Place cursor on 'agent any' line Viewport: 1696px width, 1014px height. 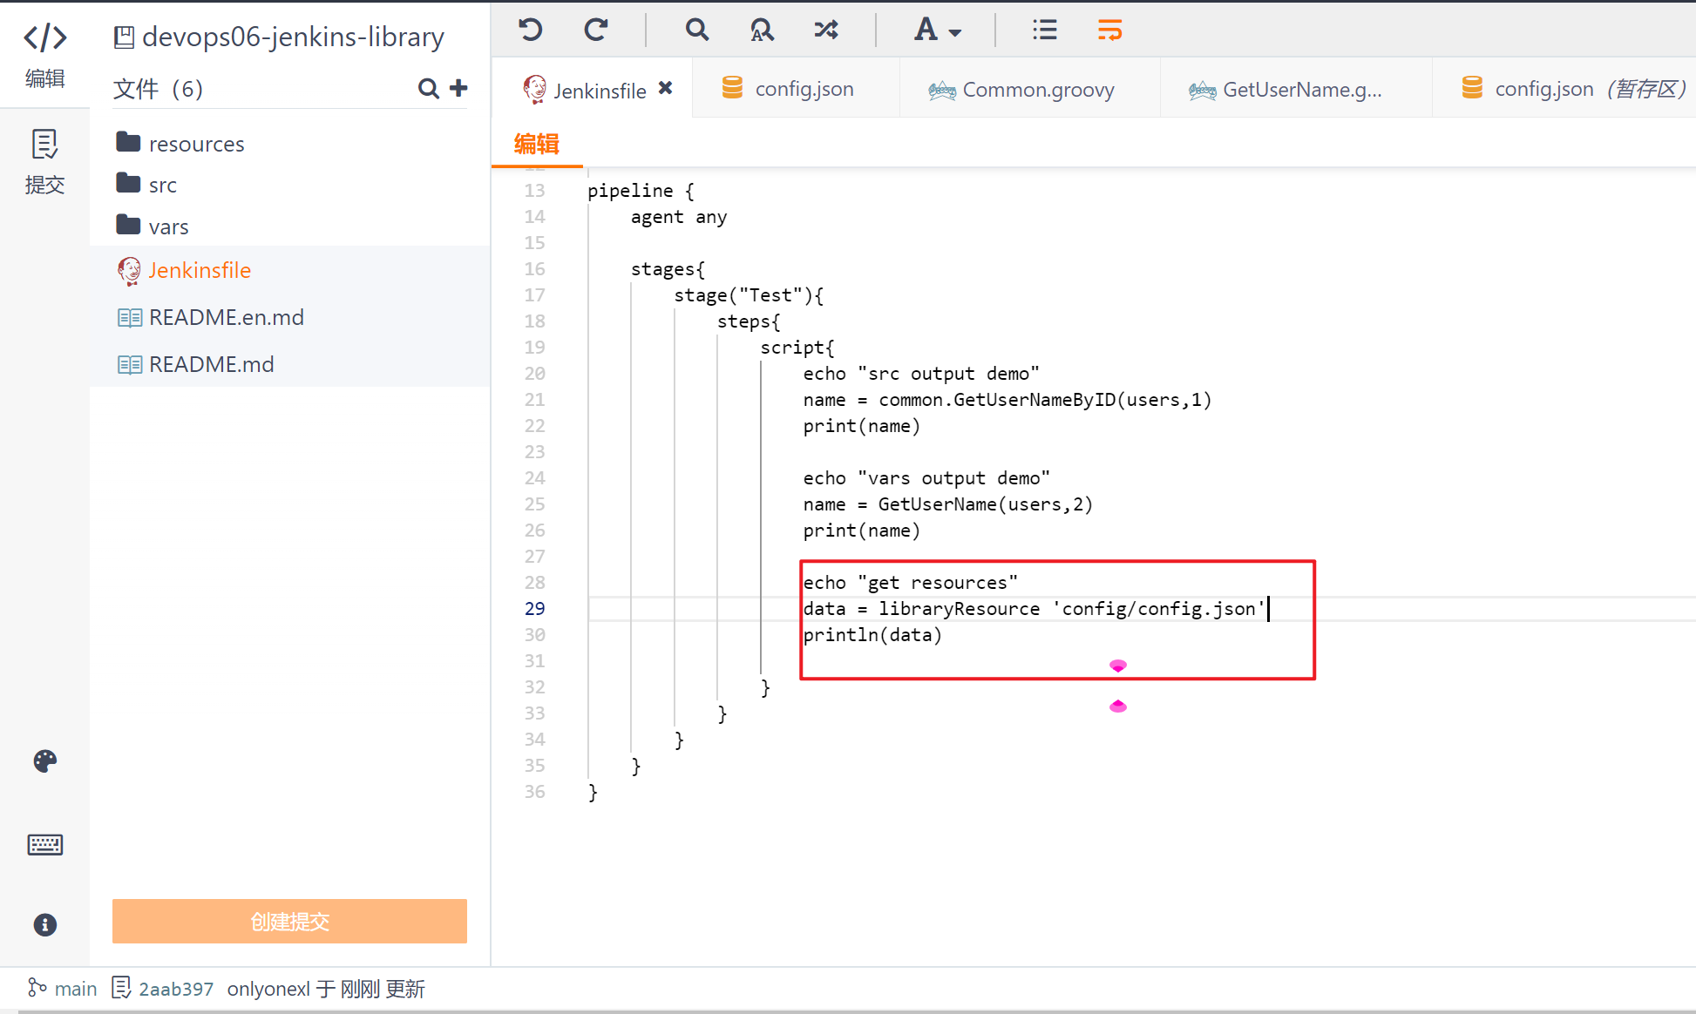[678, 217]
